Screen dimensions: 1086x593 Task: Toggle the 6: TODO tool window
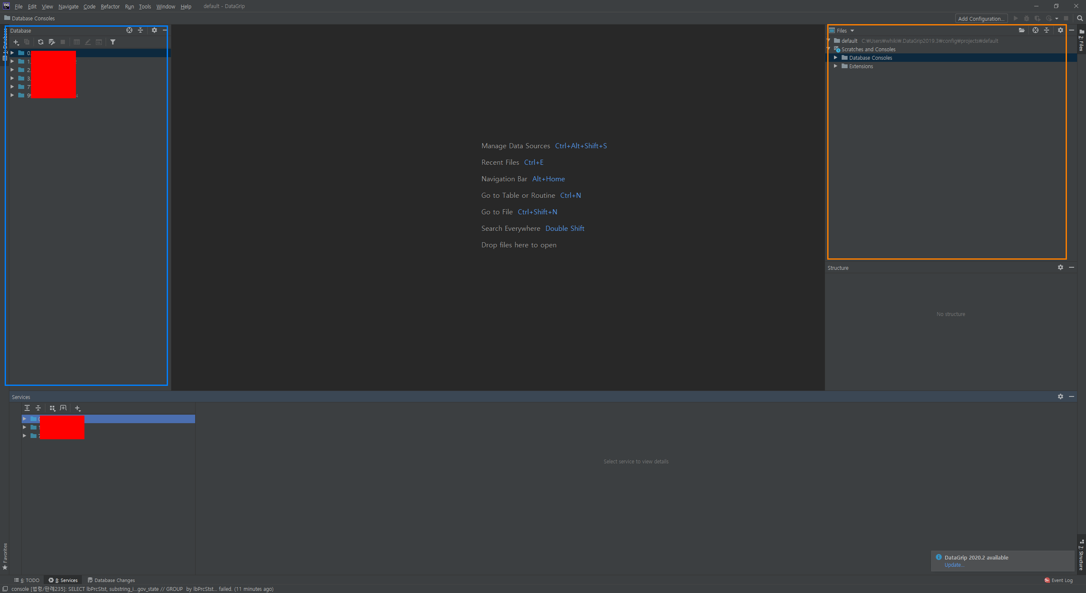tap(27, 580)
